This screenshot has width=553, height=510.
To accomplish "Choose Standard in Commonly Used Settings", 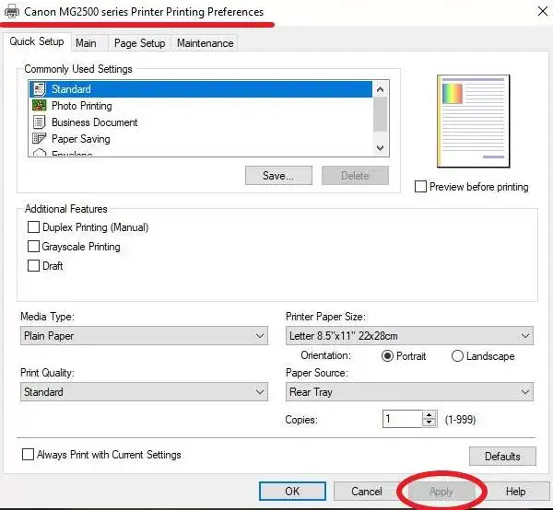I will click(x=201, y=89).
